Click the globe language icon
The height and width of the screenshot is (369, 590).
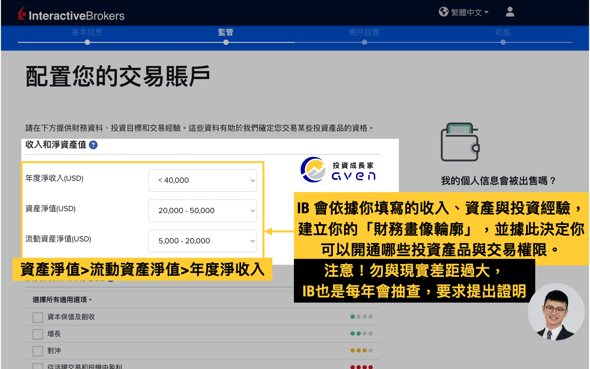(x=444, y=12)
